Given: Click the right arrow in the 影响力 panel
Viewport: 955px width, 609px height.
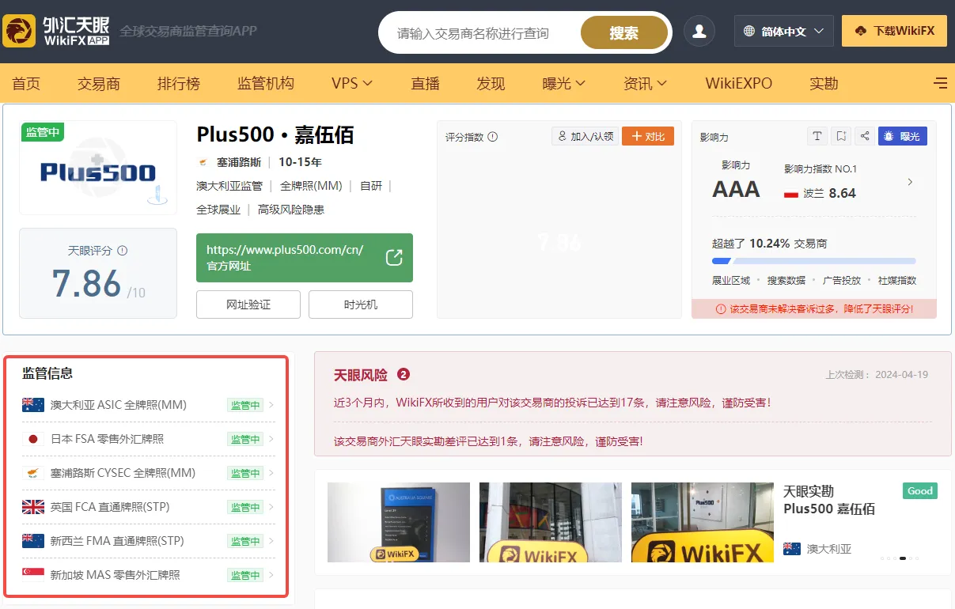Looking at the screenshot, I should [x=910, y=182].
